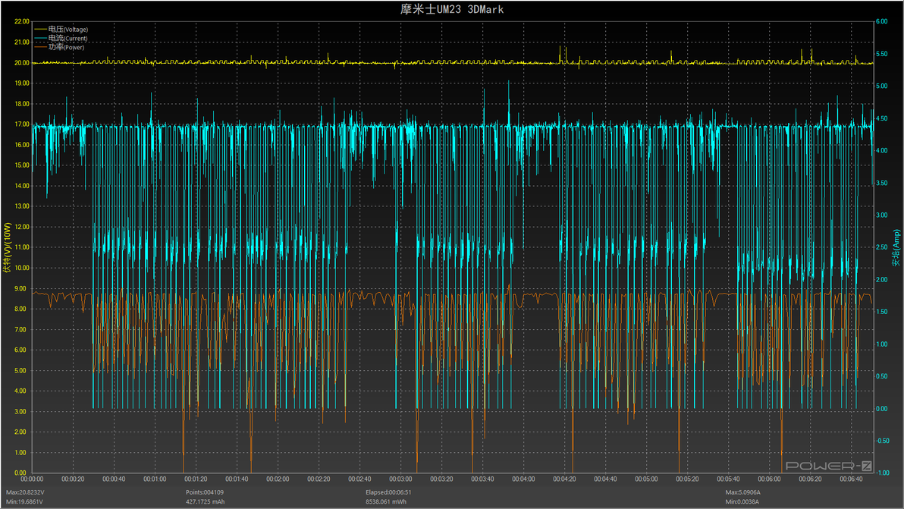Click the 00:02:00 time axis label
The width and height of the screenshot is (904, 509).
[278, 479]
